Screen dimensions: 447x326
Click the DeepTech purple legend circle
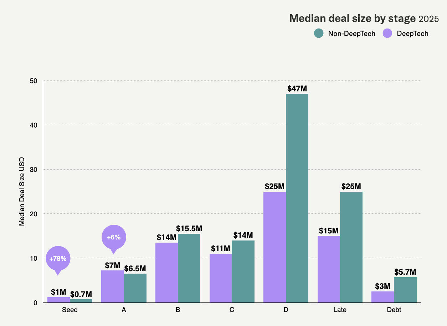click(387, 33)
